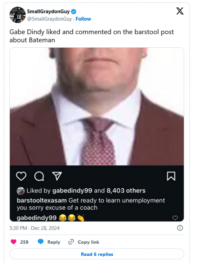Click the small liker avatar thumbnail
218x263 pixels.
point(21,191)
